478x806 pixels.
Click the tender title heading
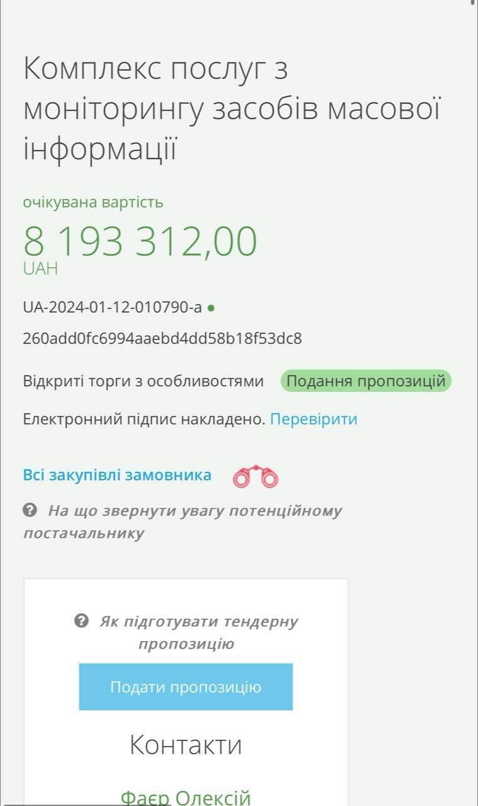(231, 109)
